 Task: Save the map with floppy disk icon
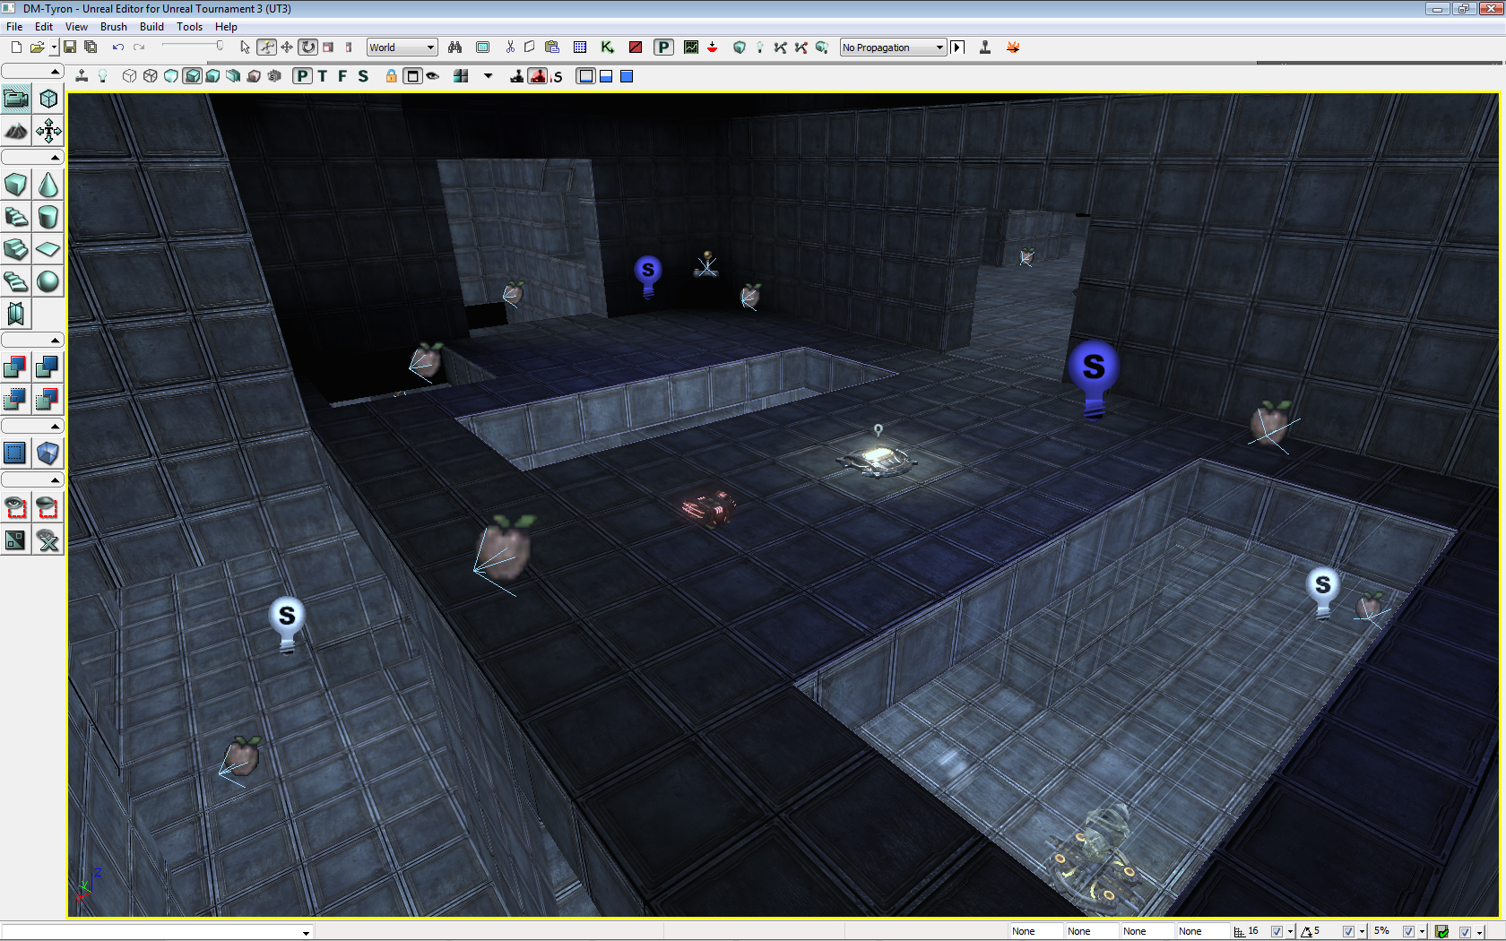click(69, 47)
